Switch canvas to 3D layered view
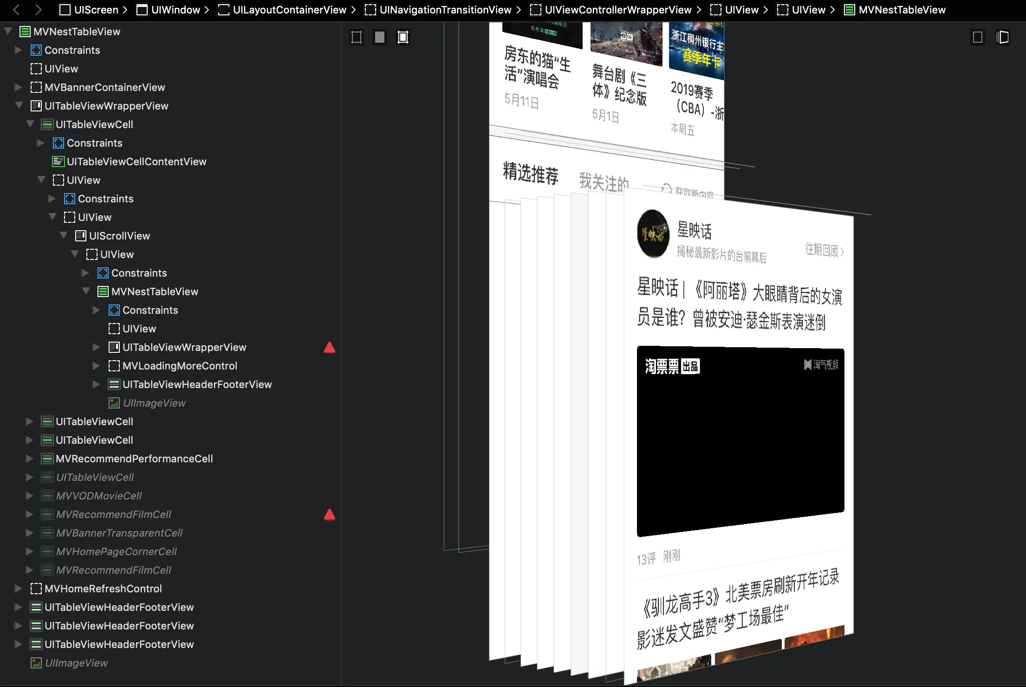This screenshot has width=1026, height=687. (x=1003, y=37)
